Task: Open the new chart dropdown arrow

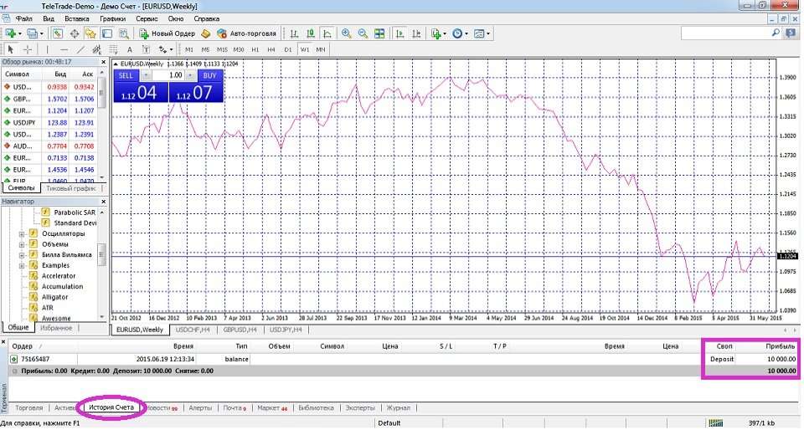Action: tap(19, 33)
